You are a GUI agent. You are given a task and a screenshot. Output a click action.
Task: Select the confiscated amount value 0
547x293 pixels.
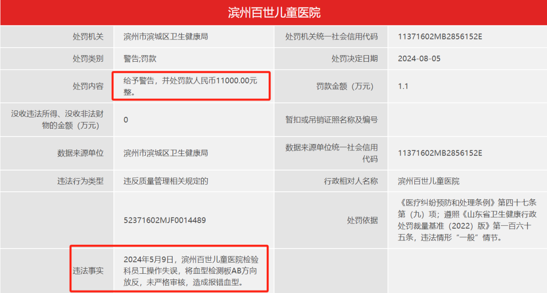click(126, 120)
